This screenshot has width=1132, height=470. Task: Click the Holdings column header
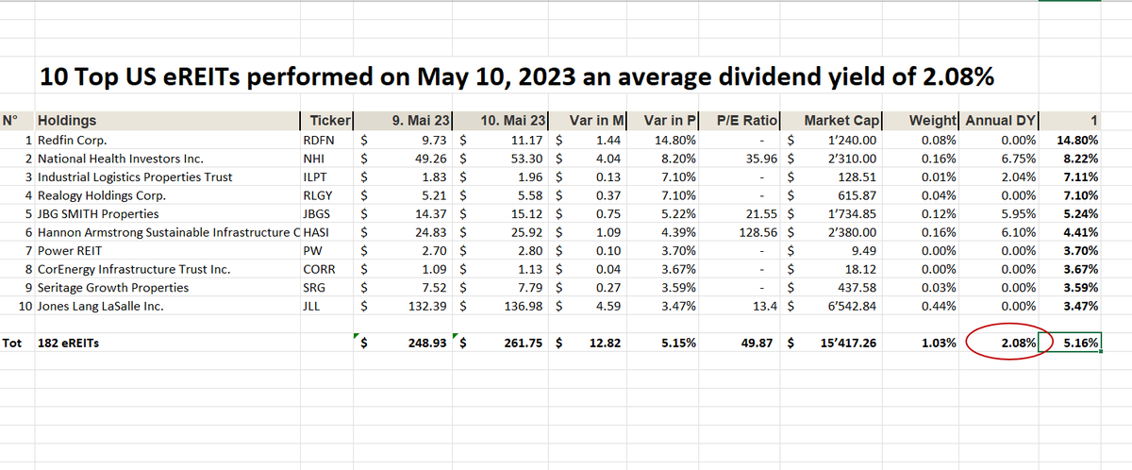pos(166,121)
